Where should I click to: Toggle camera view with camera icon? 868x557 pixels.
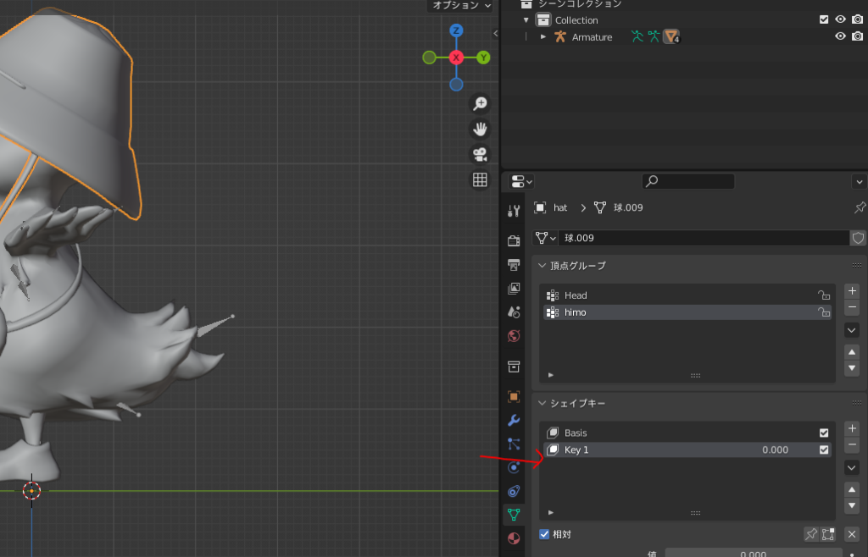[480, 154]
